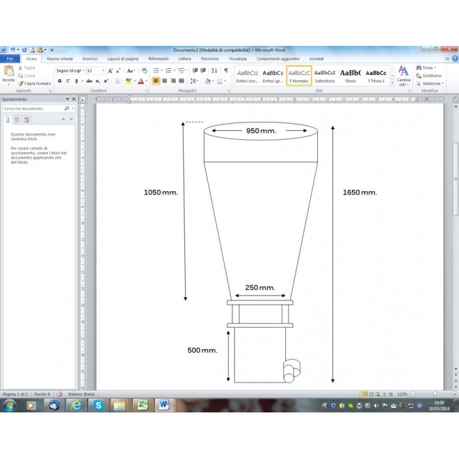Click the spelling check icon in the status bar
This screenshot has height=459, width=459.
(x=59, y=394)
